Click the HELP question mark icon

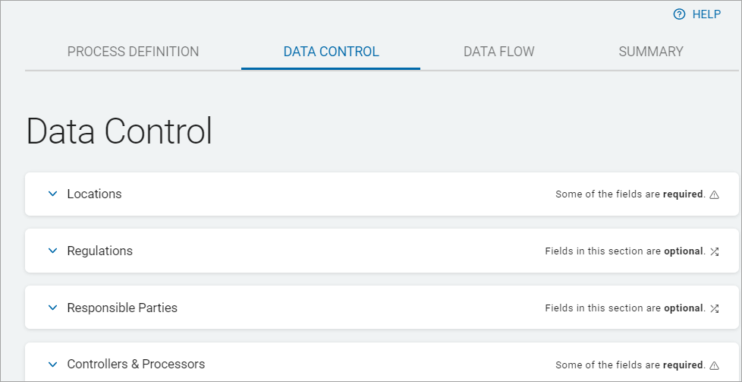pos(679,14)
